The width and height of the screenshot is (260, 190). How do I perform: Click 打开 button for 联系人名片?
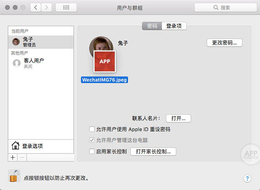point(178,119)
